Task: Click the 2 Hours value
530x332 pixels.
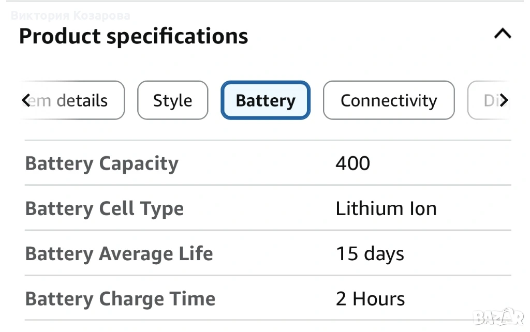Action: click(x=371, y=299)
